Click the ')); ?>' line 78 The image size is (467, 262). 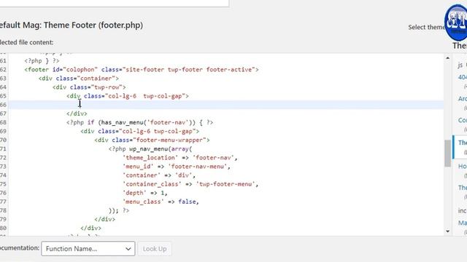(119, 210)
